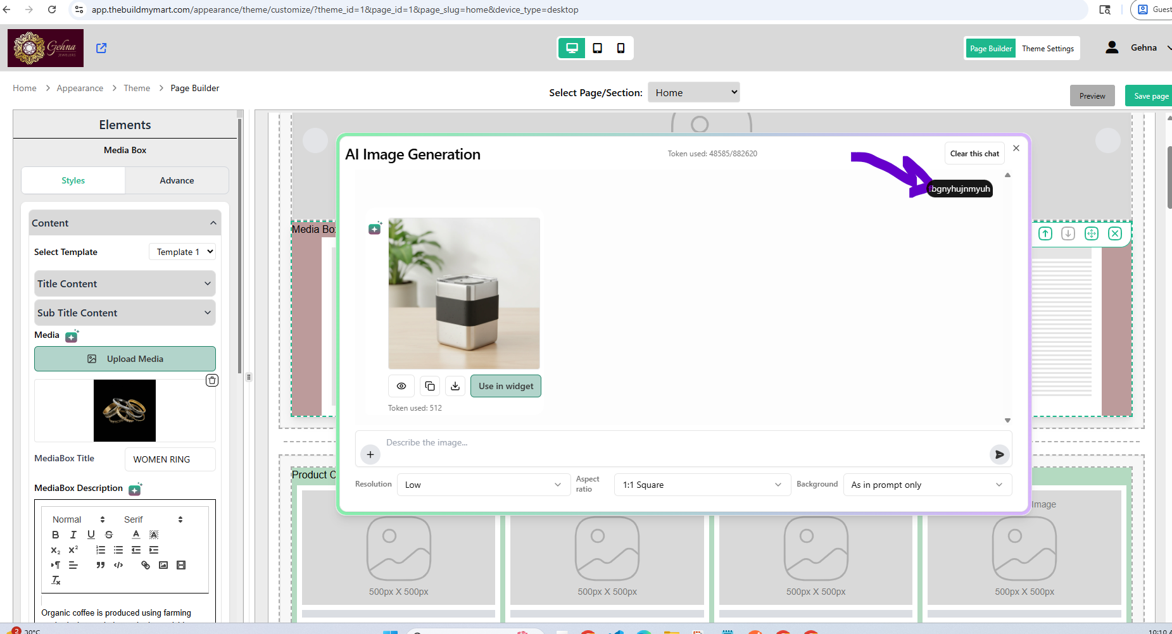Screen dimensions: 1172x634
Task: Apply strikethrough in description editor
Action: point(109,535)
